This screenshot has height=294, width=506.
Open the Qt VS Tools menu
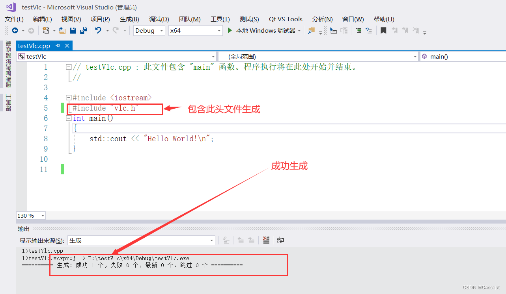click(286, 19)
